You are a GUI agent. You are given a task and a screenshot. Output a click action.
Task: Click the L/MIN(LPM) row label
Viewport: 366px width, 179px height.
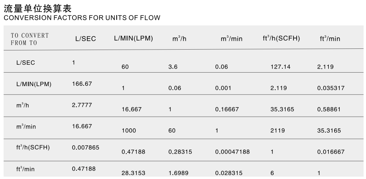(33, 84)
